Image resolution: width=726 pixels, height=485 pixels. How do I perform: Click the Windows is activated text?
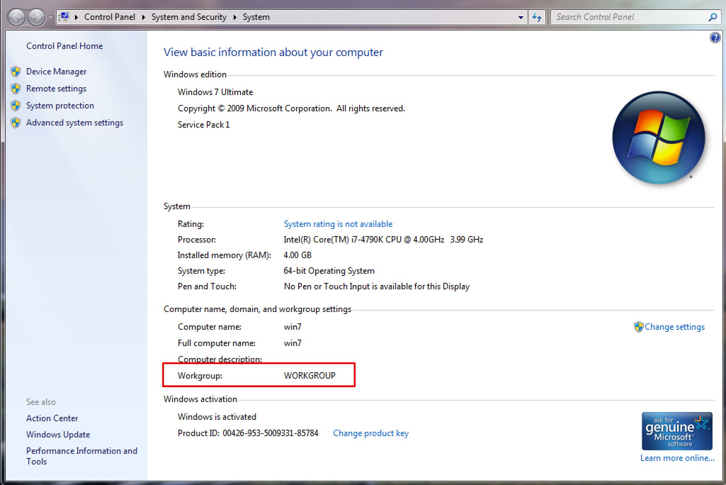point(217,417)
